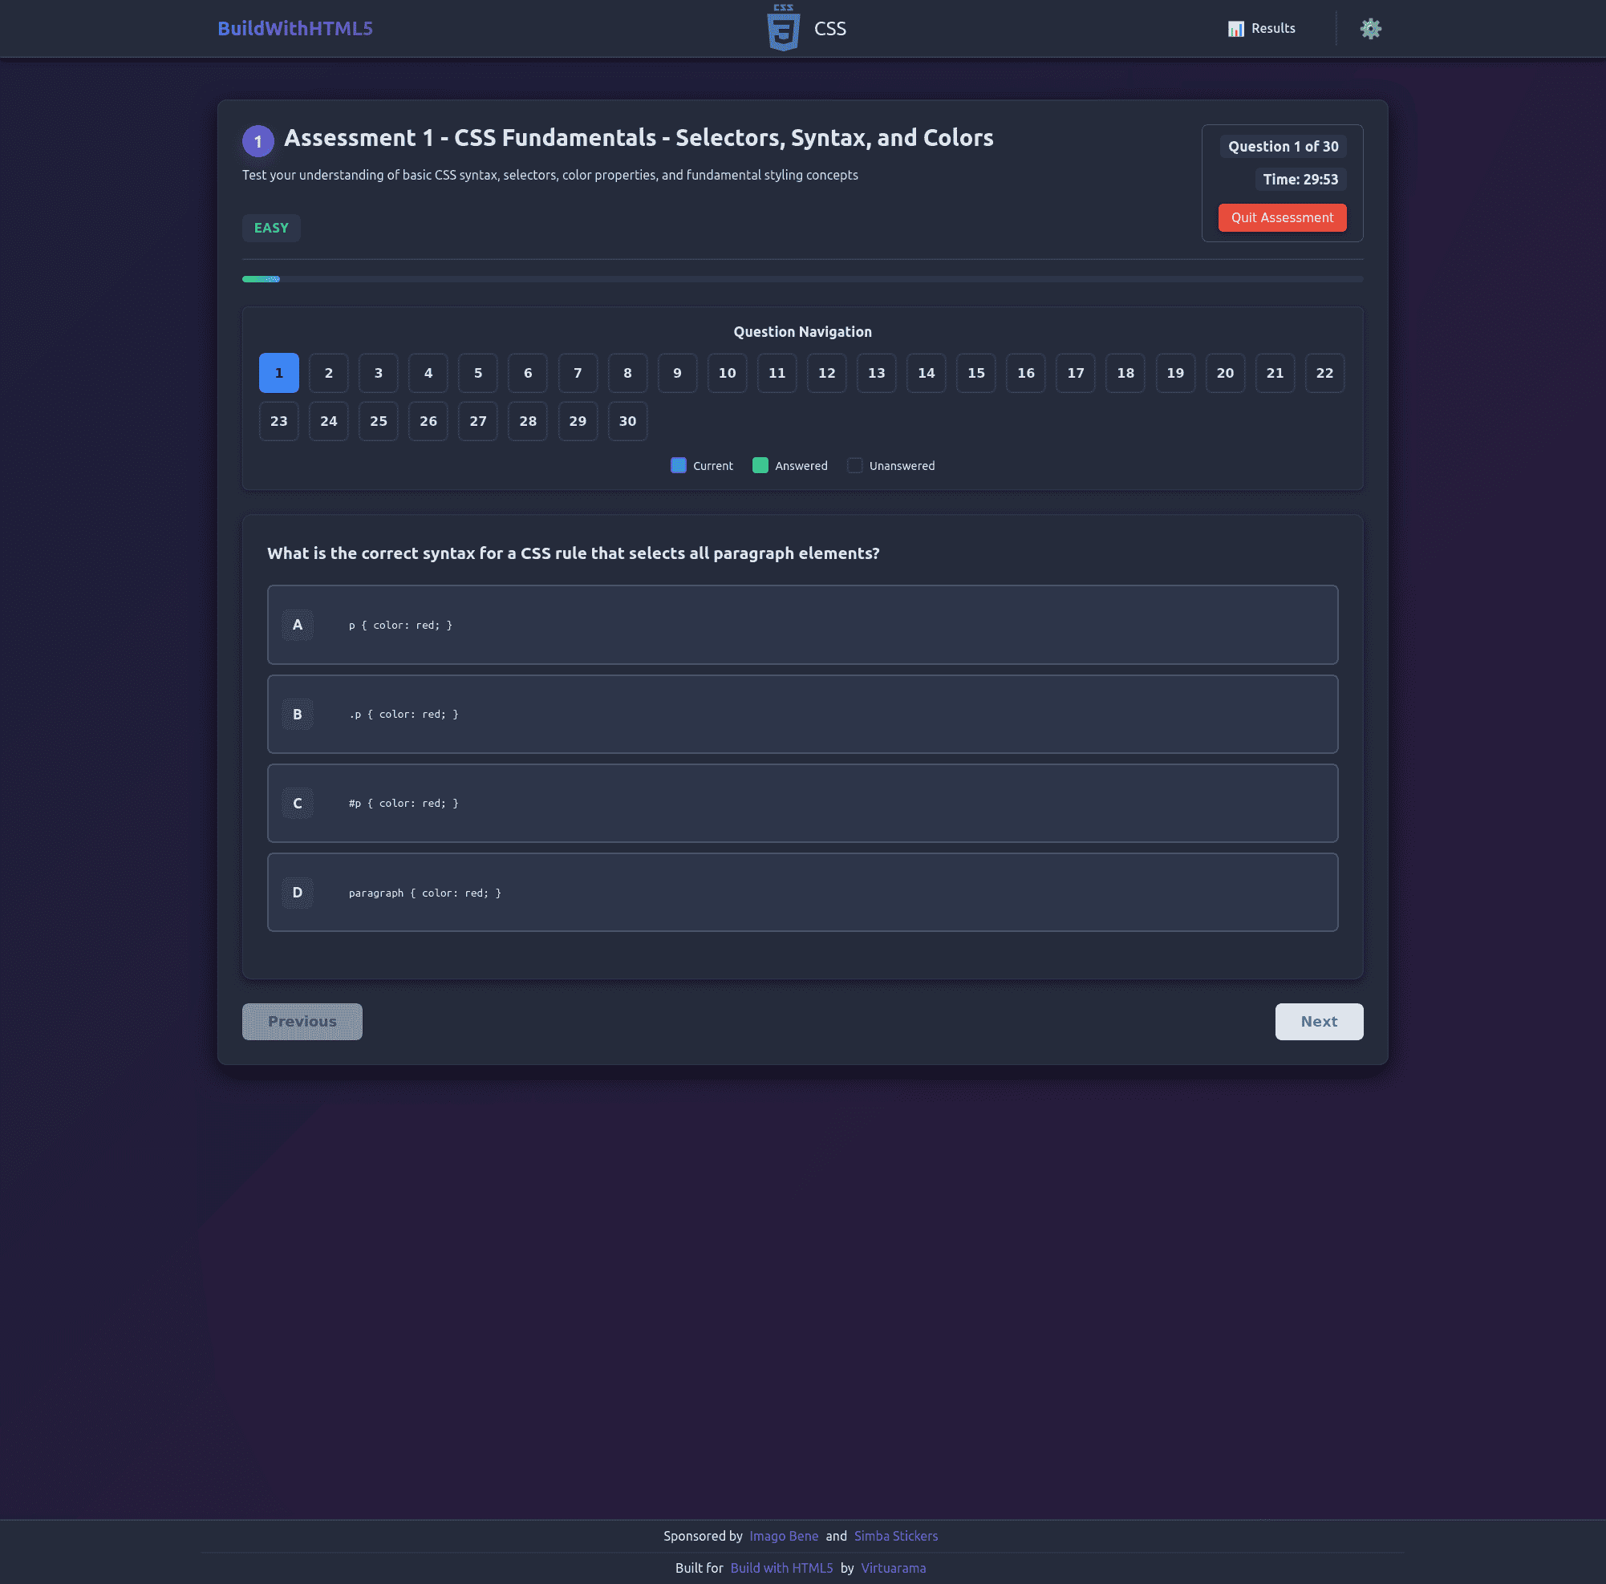Check the Unanswered legend checkbox
This screenshot has height=1584, width=1606.
pyautogui.click(x=854, y=465)
